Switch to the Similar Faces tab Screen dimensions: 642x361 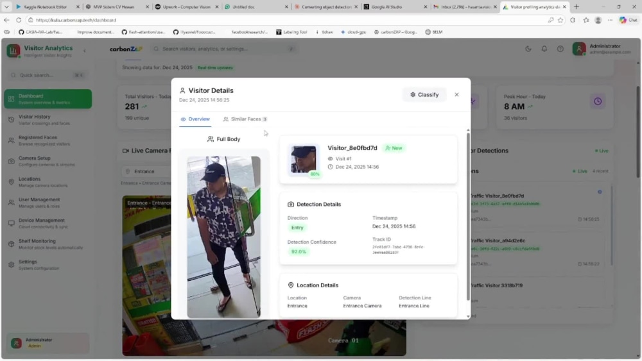tap(245, 119)
